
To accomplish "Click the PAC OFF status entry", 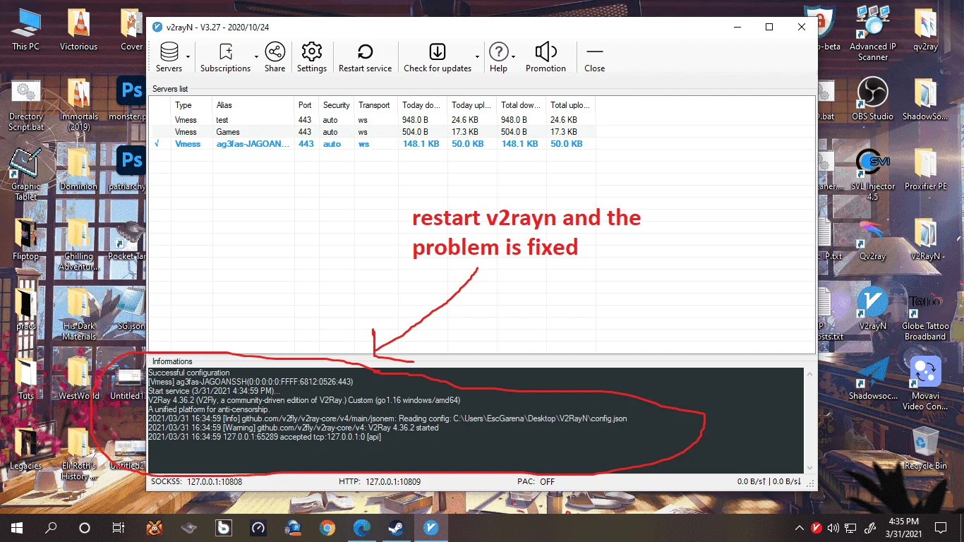I will coord(536,482).
